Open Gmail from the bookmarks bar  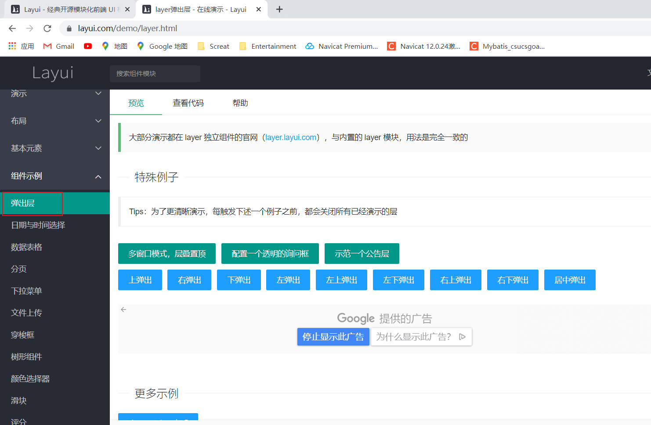(58, 46)
